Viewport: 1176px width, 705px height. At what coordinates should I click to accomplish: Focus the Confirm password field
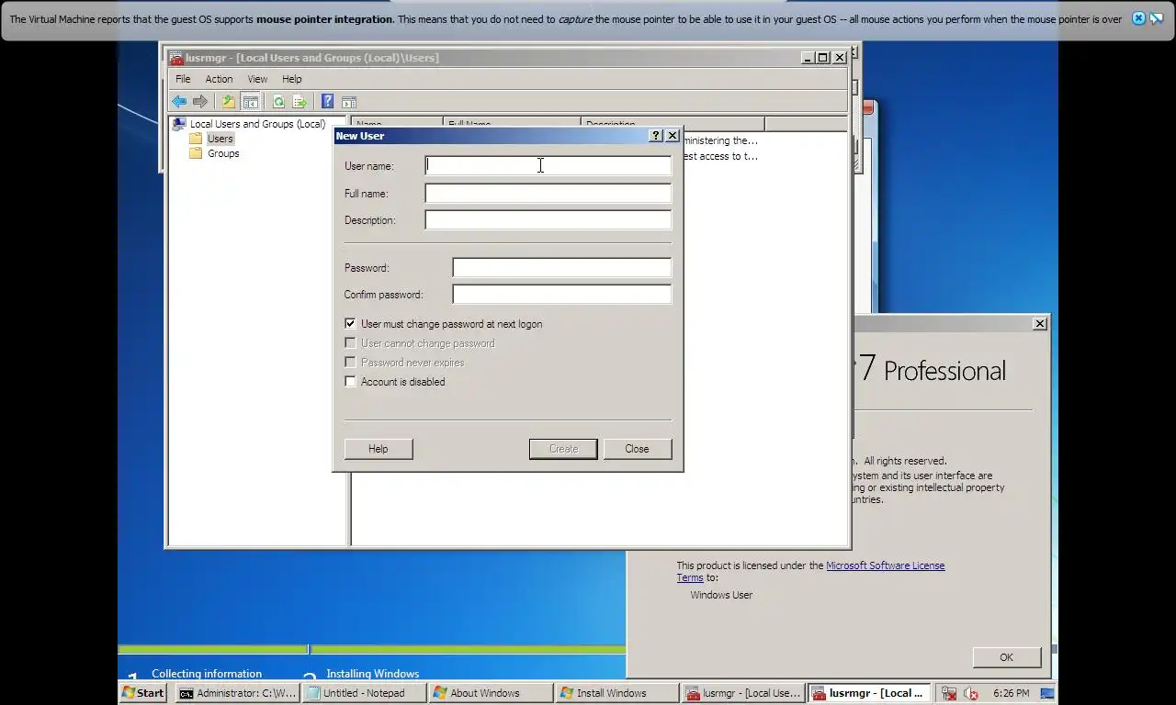(561, 295)
